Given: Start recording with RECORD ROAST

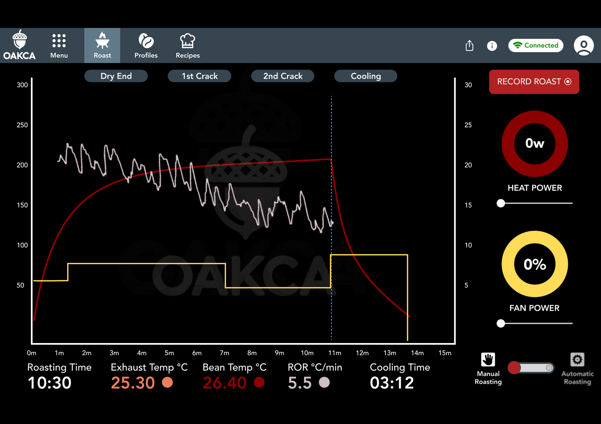Looking at the screenshot, I should (534, 82).
